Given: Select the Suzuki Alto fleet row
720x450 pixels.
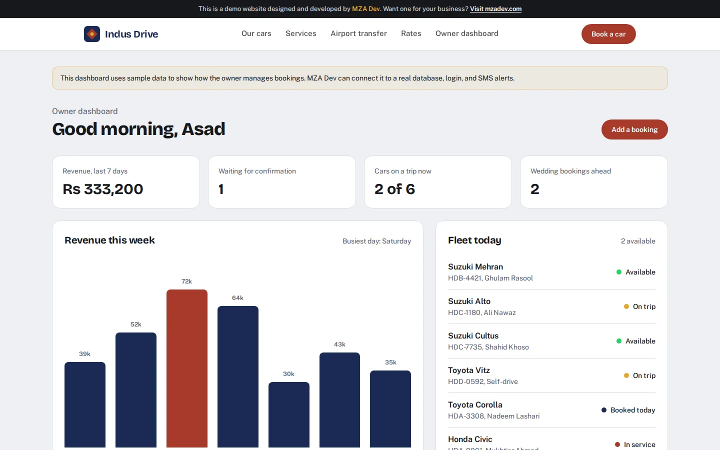Looking at the screenshot, I should pos(551,306).
